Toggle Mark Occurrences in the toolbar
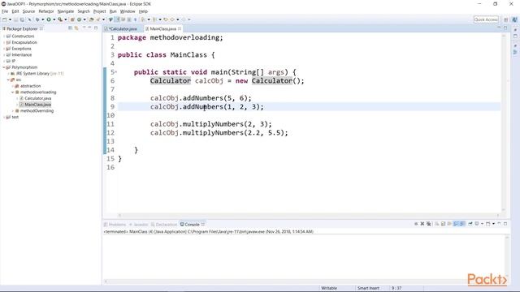This screenshot has width=520, height=292. coord(118,19)
